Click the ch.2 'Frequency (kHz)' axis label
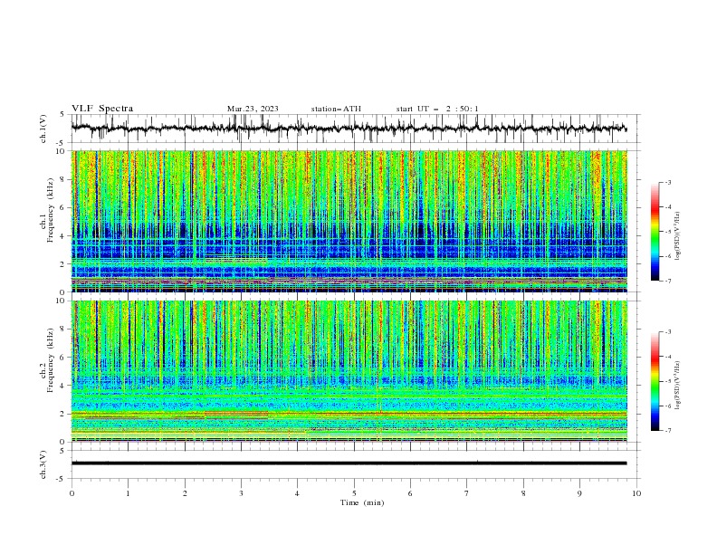The width and height of the screenshot is (717, 554). click(51, 360)
